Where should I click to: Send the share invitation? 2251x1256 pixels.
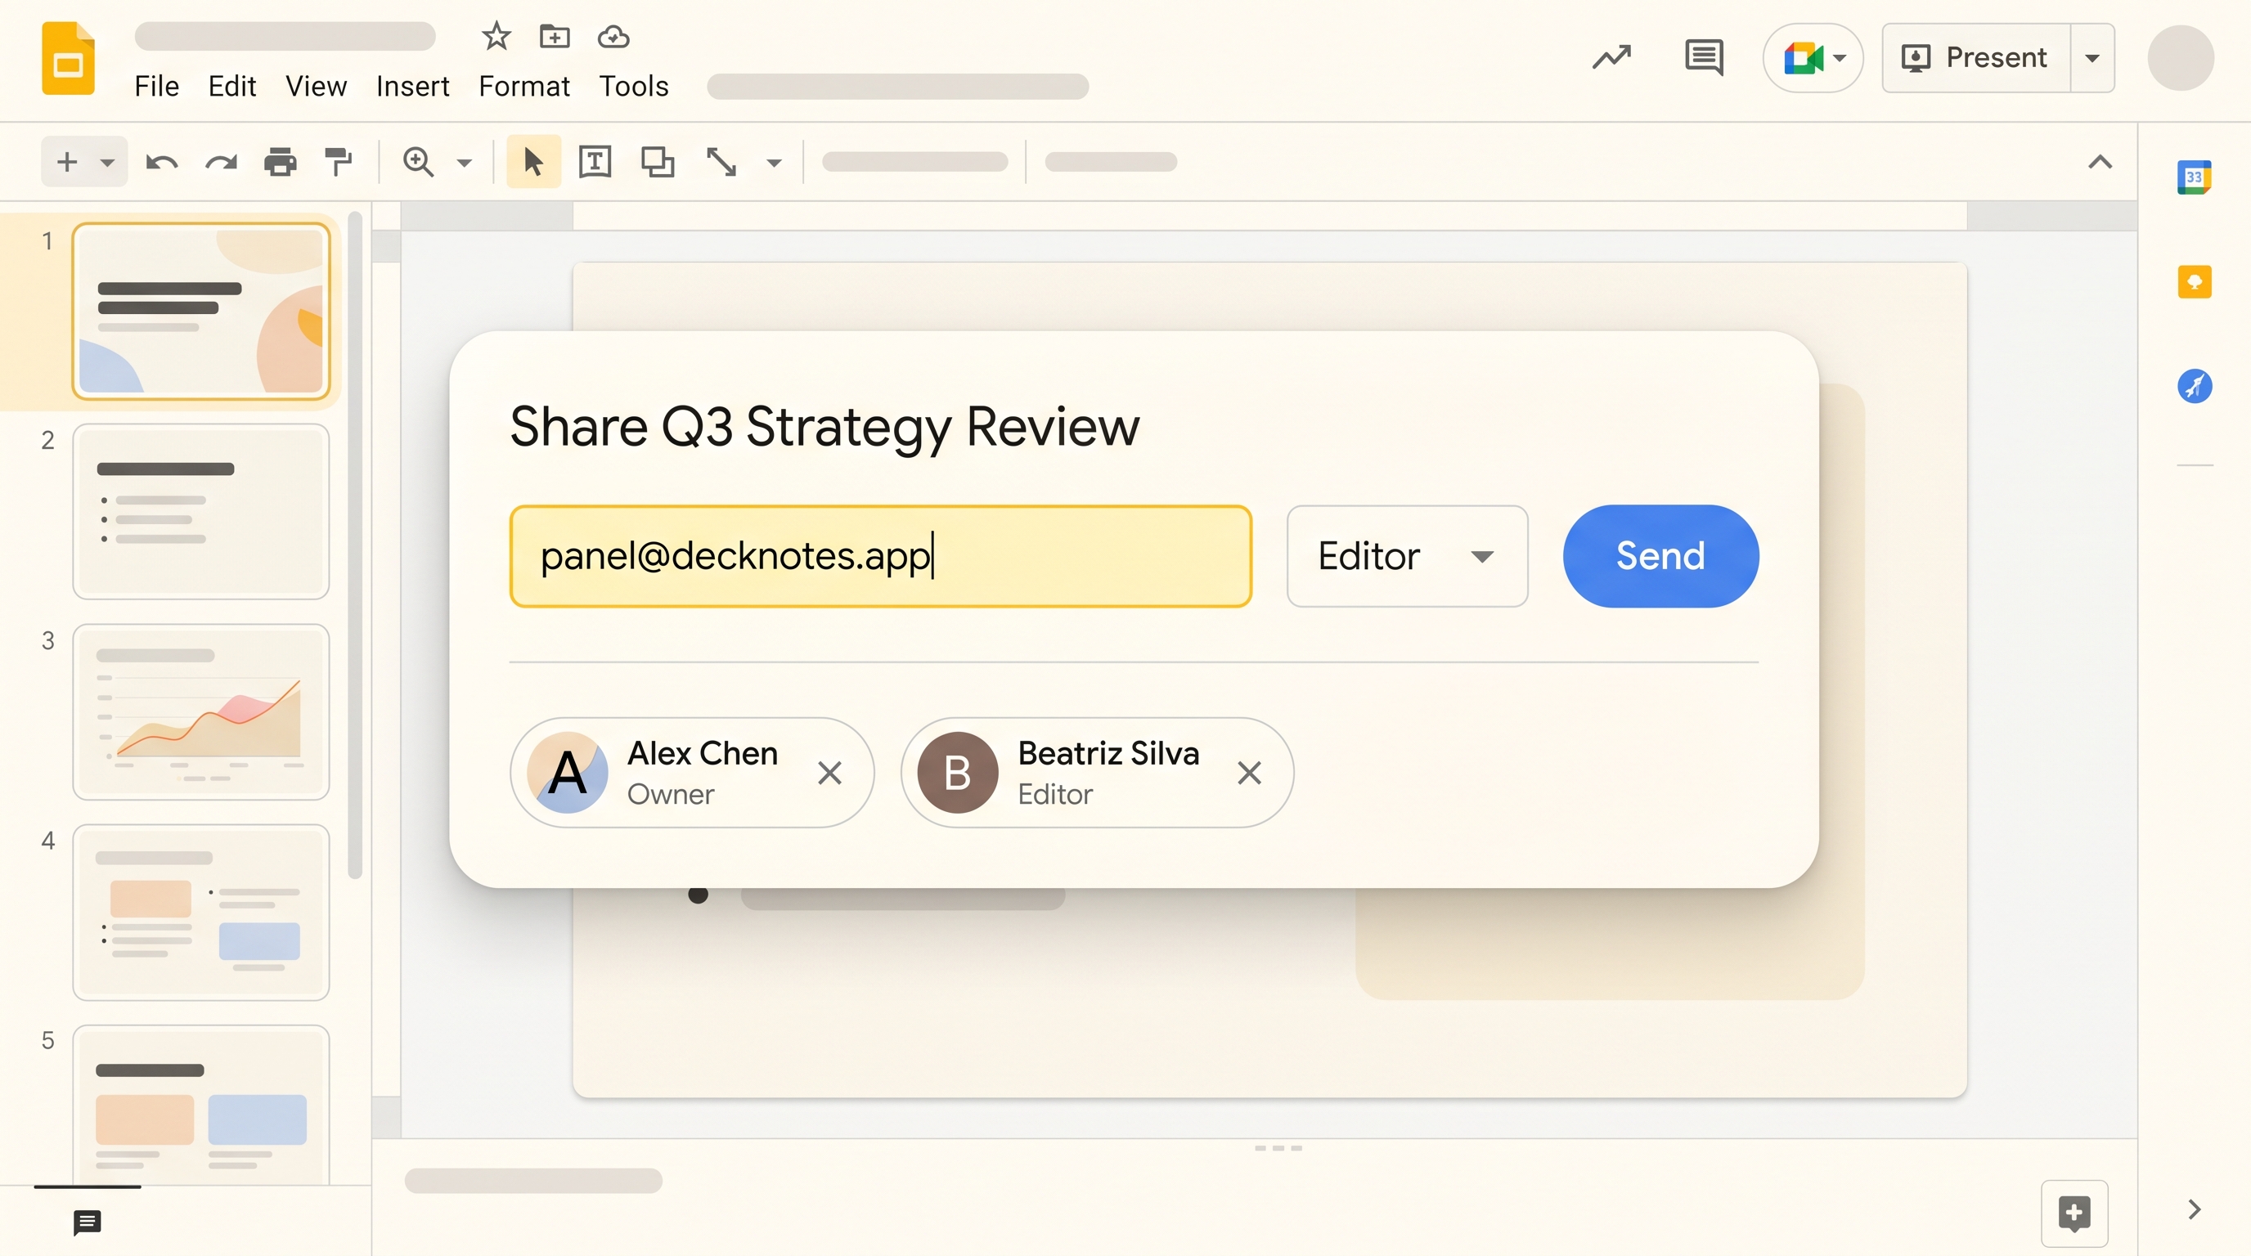click(x=1659, y=555)
